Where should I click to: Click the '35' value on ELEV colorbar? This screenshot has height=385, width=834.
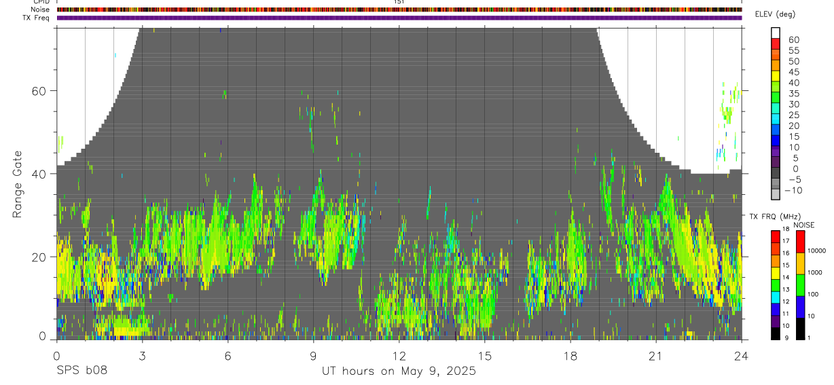[794, 94]
